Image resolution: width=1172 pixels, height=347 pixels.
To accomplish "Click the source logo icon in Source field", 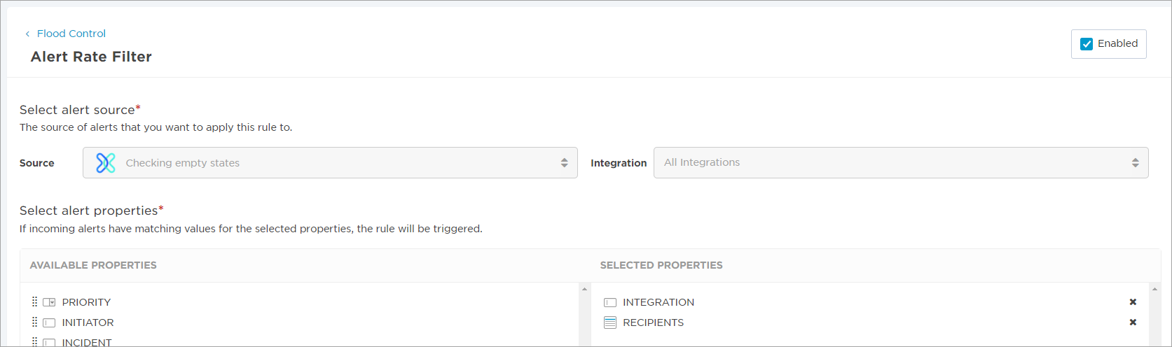I will pyautogui.click(x=106, y=163).
